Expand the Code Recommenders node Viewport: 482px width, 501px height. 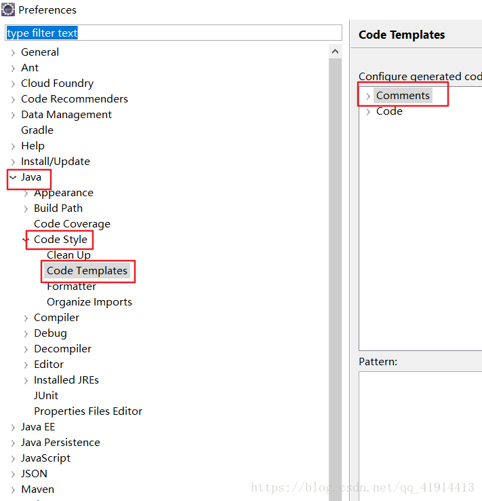coord(13,99)
